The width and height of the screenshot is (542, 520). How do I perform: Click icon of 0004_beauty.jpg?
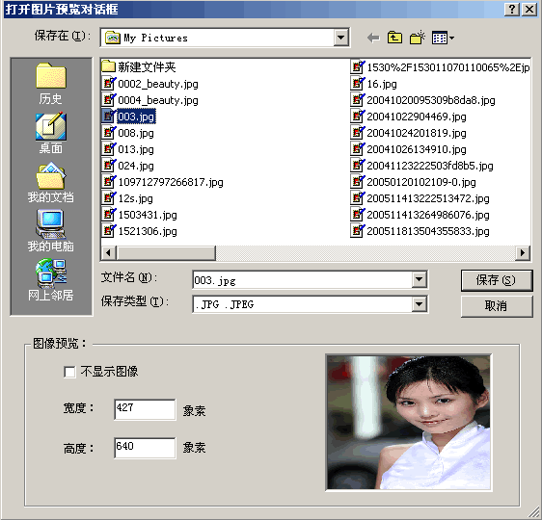(109, 99)
